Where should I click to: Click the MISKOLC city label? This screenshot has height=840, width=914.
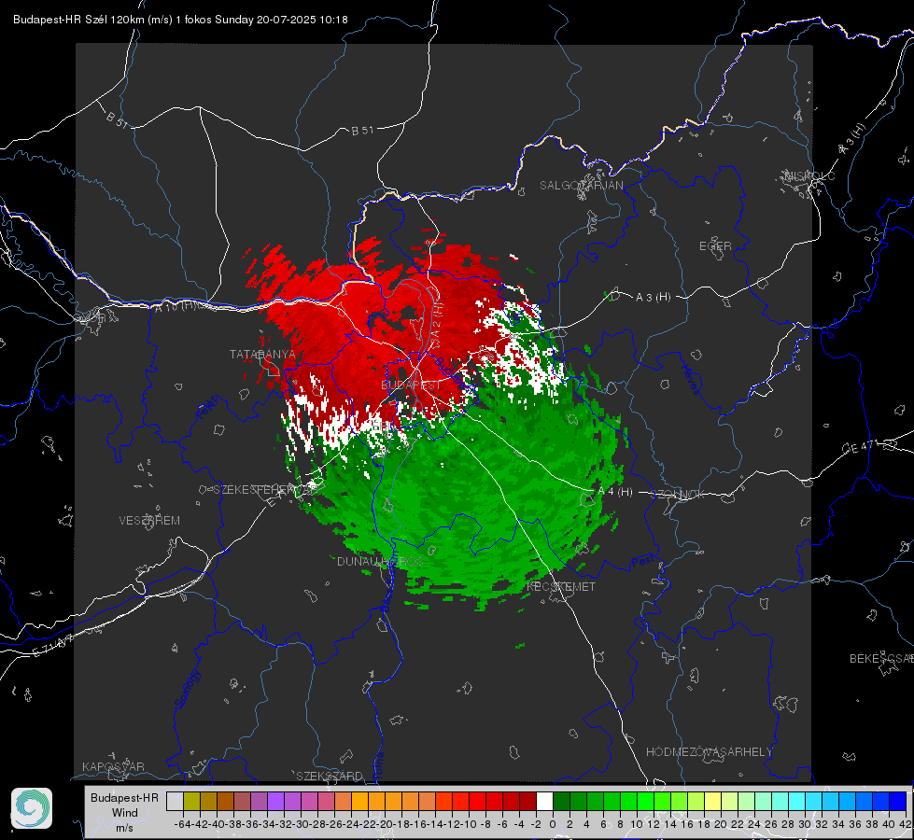pyautogui.click(x=809, y=175)
